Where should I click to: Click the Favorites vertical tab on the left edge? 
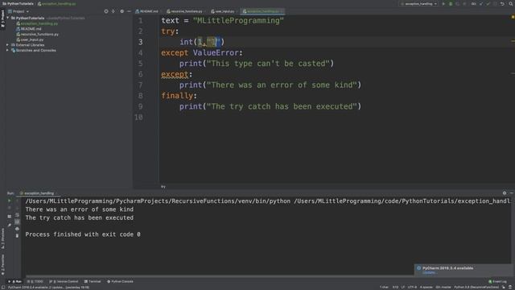(2, 264)
